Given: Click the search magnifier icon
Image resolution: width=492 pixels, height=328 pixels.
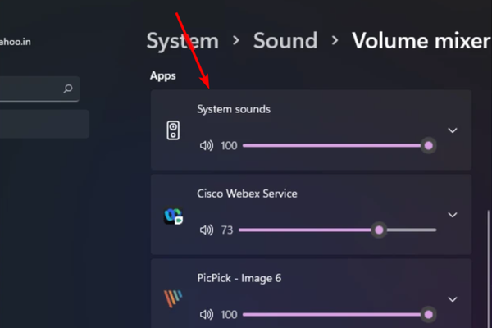Looking at the screenshot, I should [x=68, y=89].
